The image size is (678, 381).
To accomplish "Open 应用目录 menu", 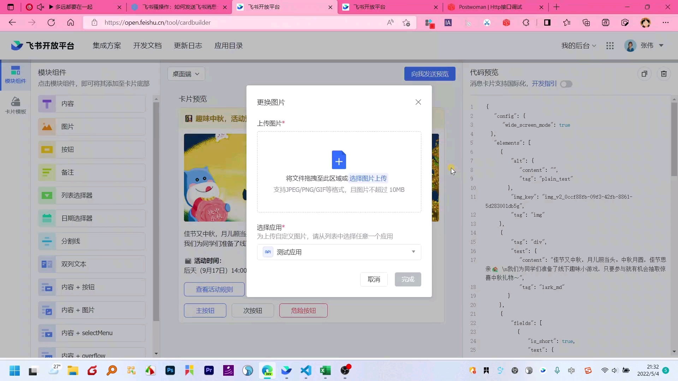I will click(228, 46).
